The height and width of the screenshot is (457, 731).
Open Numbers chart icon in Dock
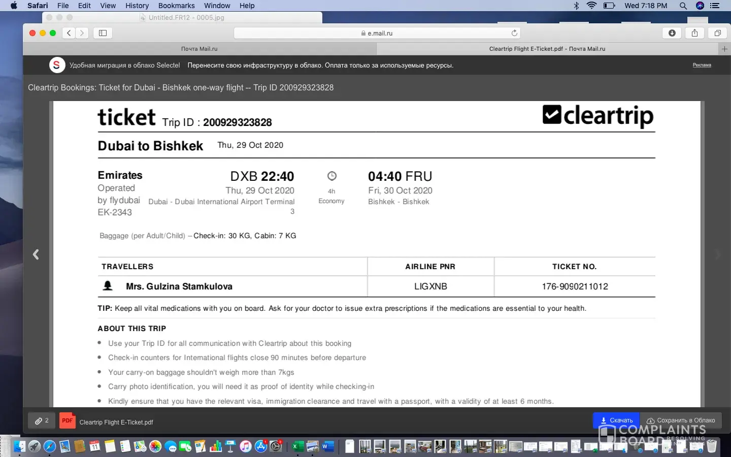(216, 446)
